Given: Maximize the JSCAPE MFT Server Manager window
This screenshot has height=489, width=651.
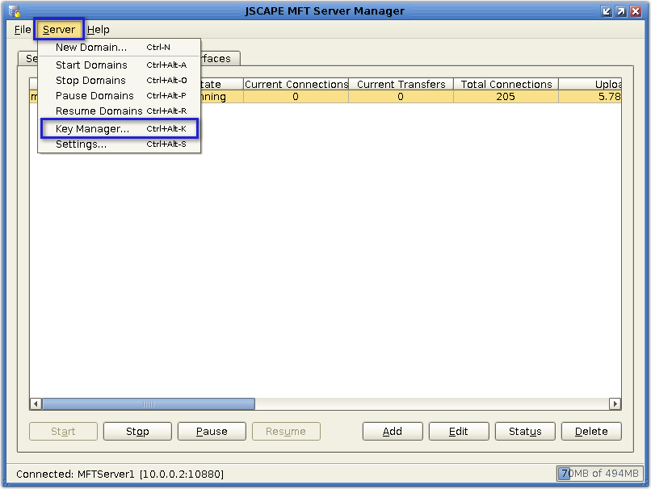Looking at the screenshot, I should pyautogui.click(x=621, y=11).
